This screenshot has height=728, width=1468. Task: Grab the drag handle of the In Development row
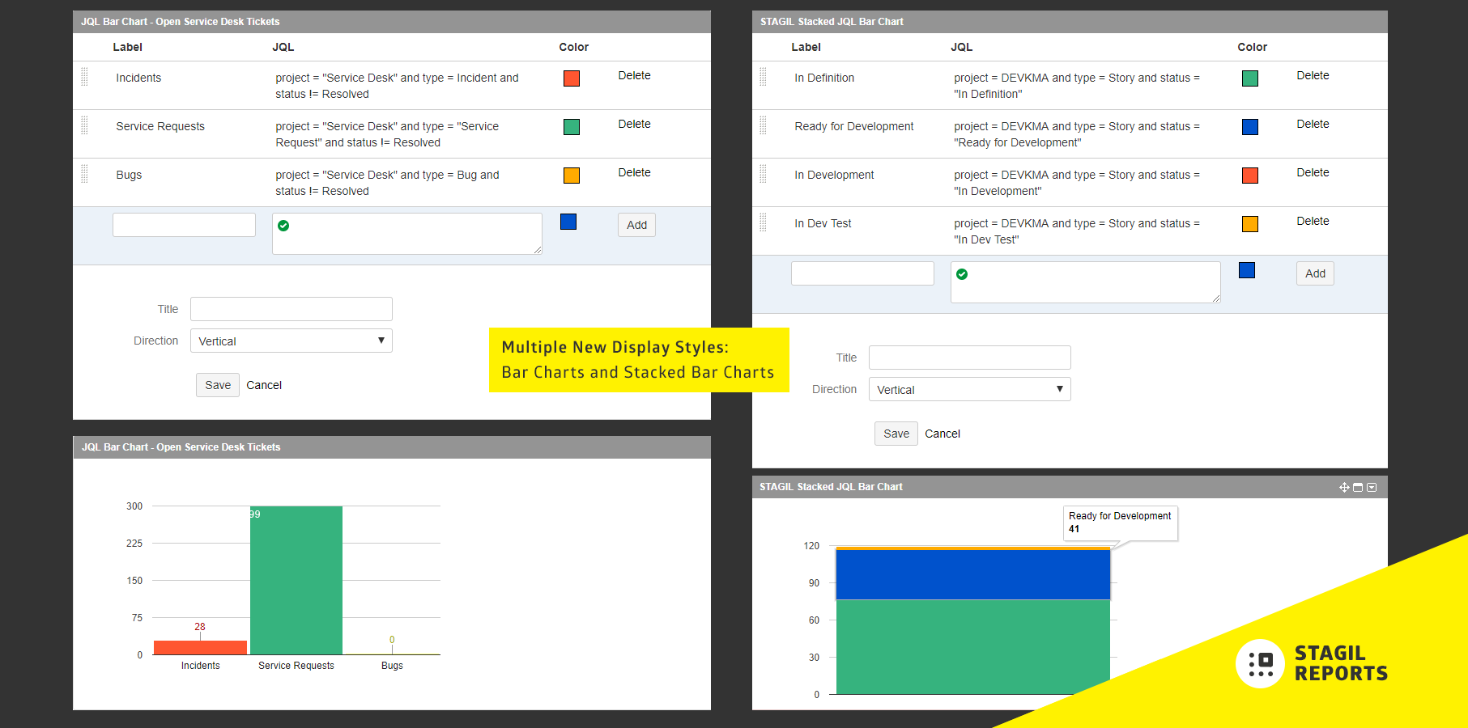(763, 174)
